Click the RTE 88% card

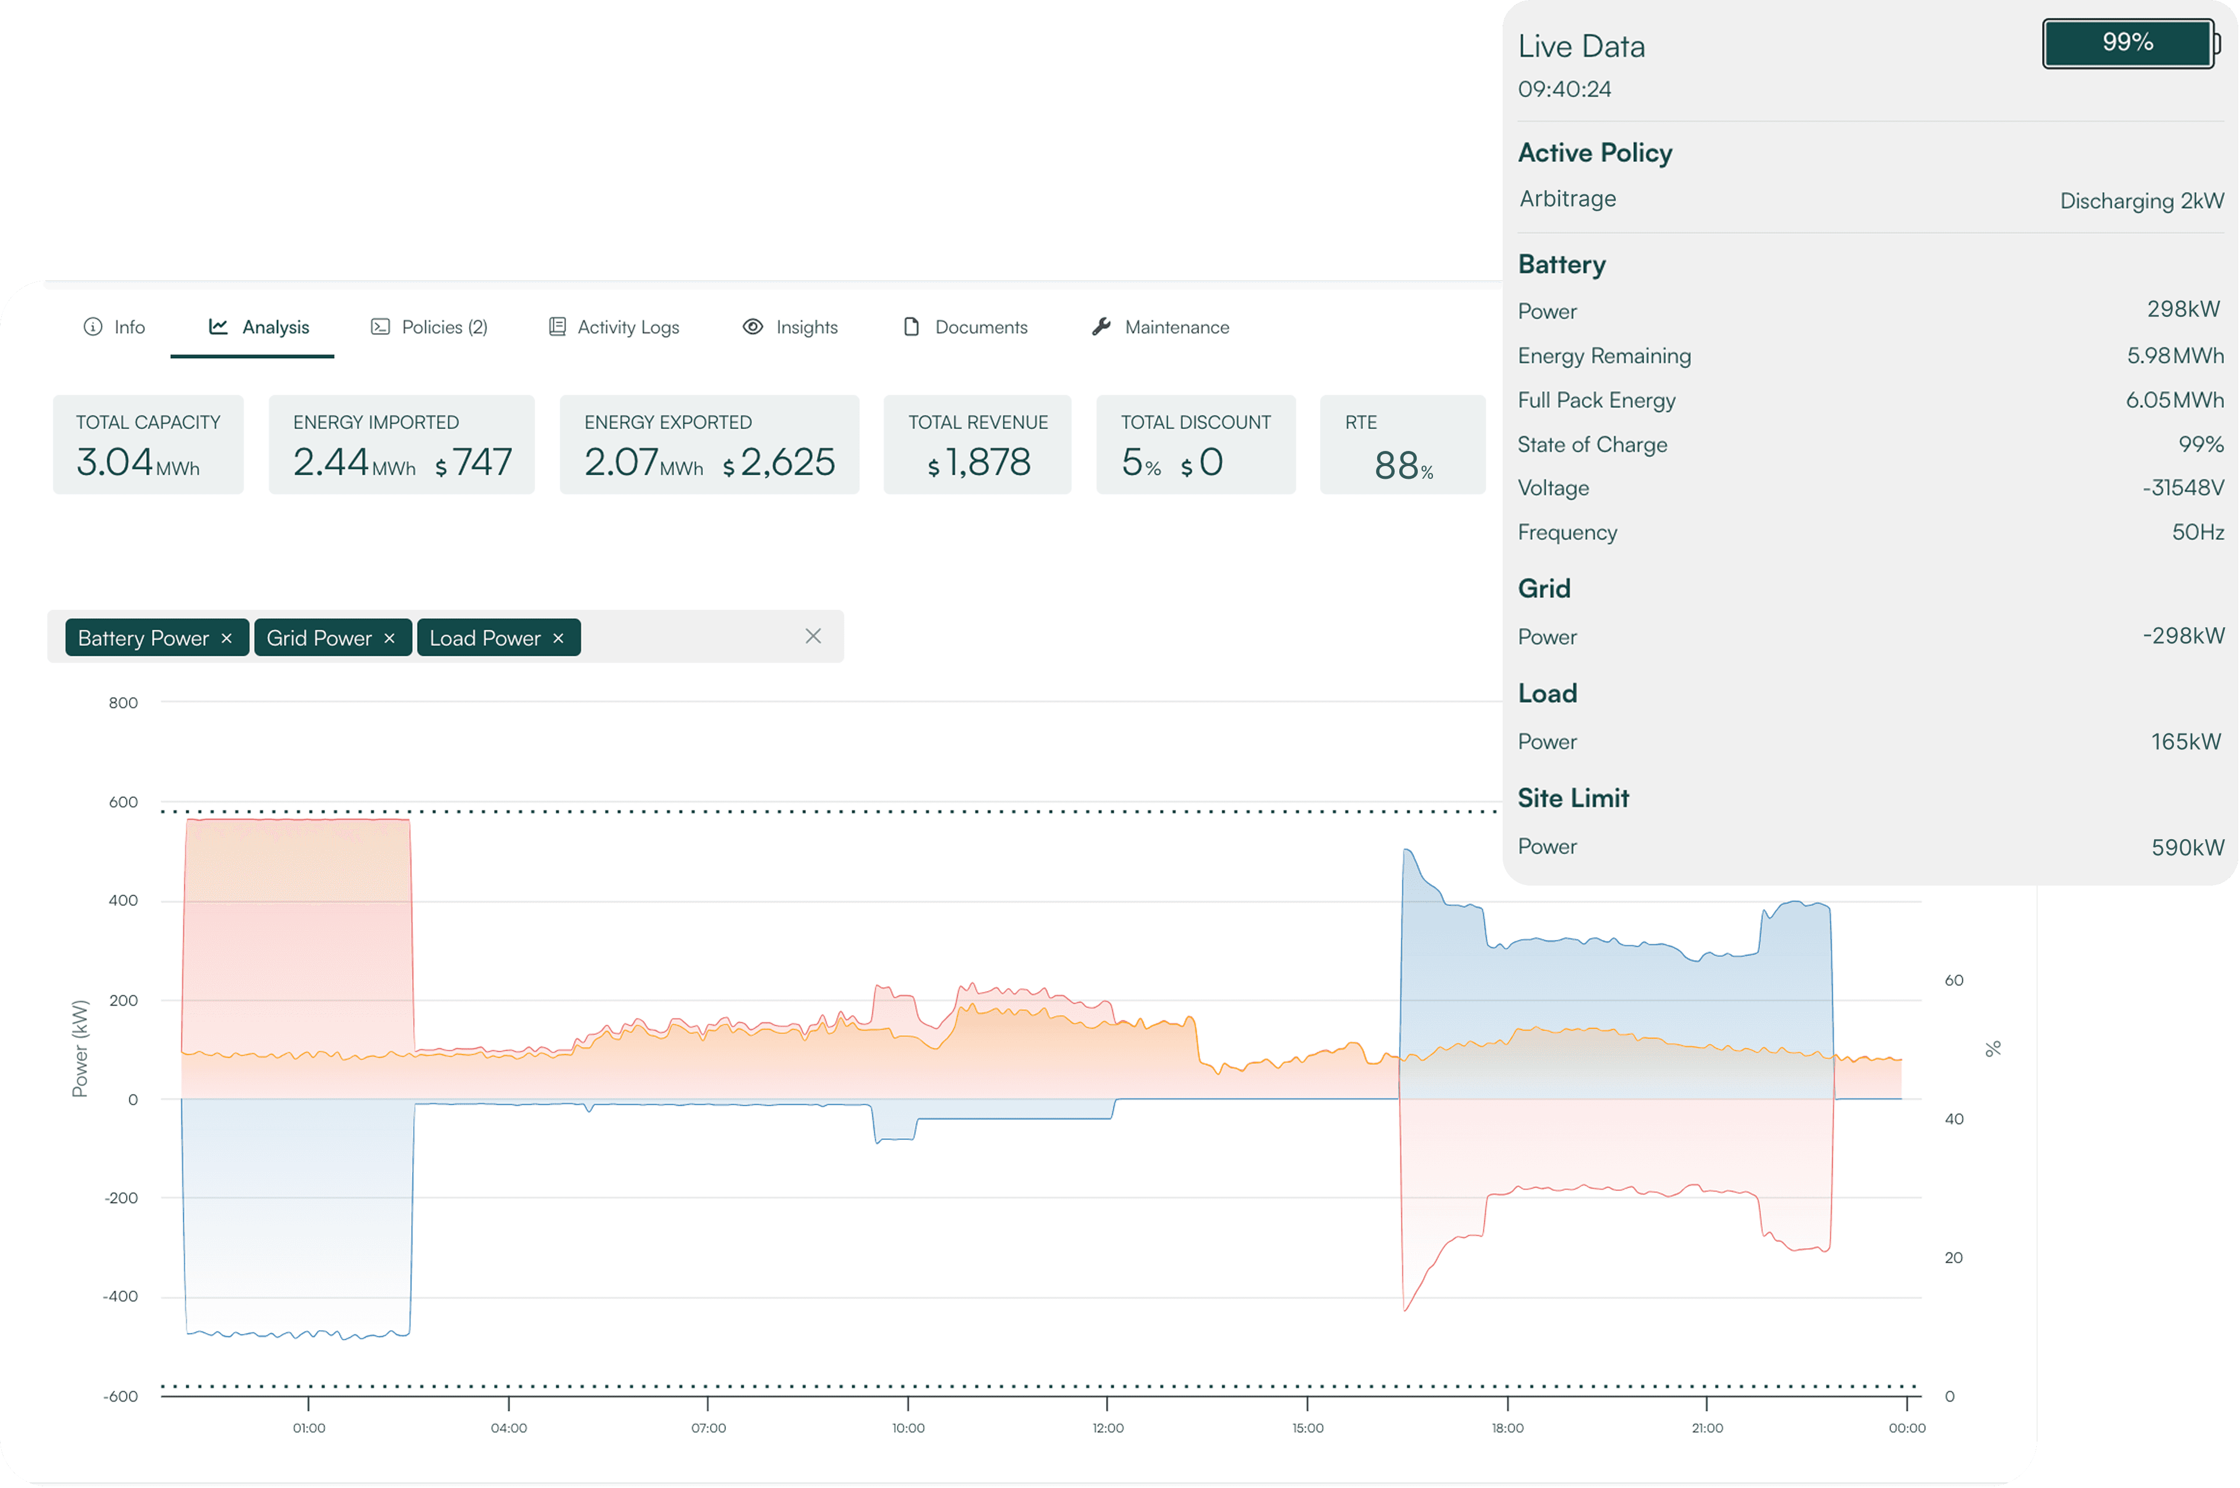pyautogui.click(x=1402, y=445)
